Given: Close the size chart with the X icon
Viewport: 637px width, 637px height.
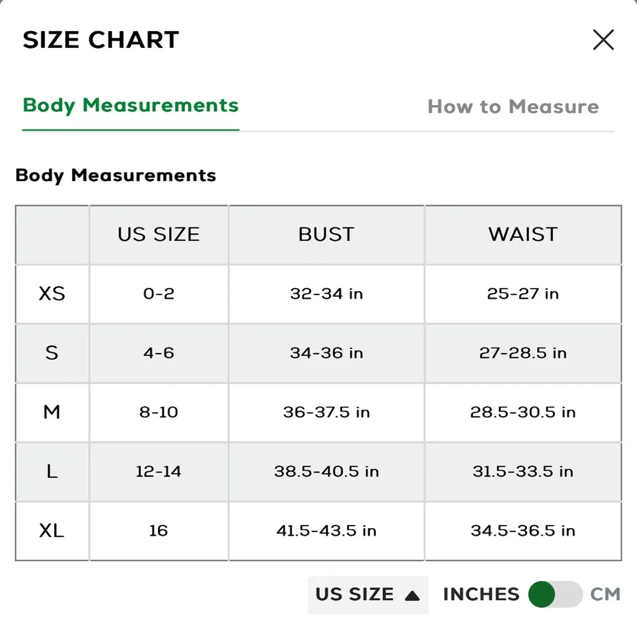Looking at the screenshot, I should (x=603, y=40).
